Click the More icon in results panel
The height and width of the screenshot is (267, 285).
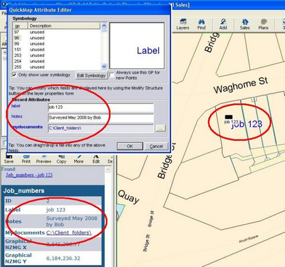pyautogui.click(x=79, y=160)
